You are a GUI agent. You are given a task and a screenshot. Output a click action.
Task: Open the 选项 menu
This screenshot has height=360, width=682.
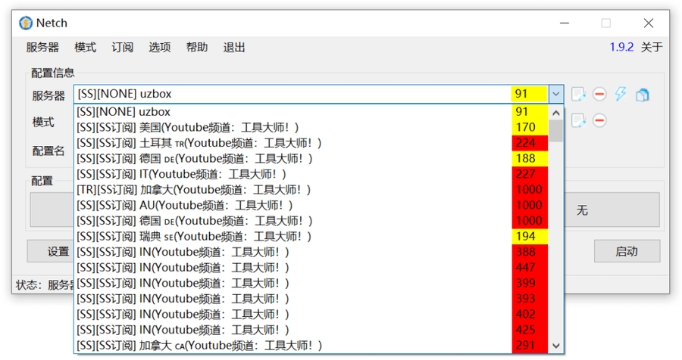[x=159, y=47]
